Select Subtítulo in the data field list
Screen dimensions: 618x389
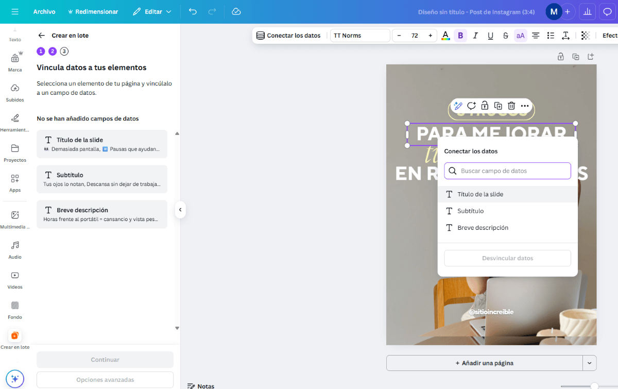(x=470, y=211)
